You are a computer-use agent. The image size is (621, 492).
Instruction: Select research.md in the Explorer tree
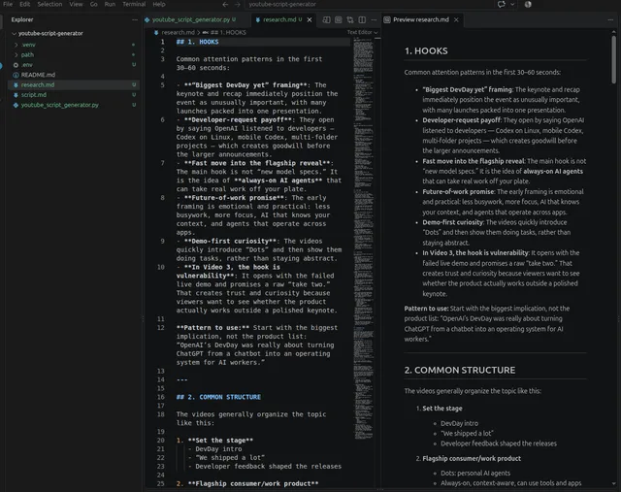74,84
